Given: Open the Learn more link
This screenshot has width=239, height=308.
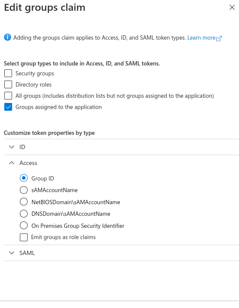Looking at the screenshot, I should click(x=201, y=37).
